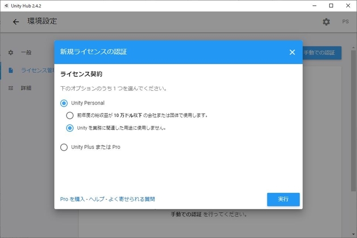Open the settings gear icon in header
Image resolution: width=357 pixels, height=238 pixels.
[326, 21]
